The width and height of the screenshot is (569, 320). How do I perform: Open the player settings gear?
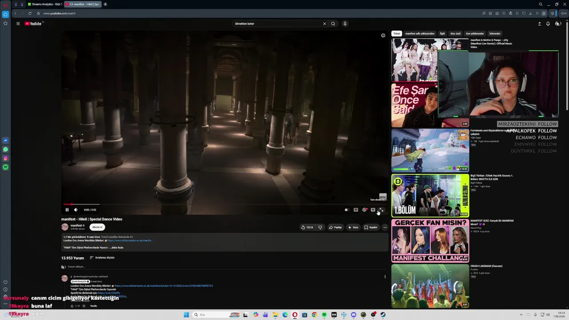pos(365,210)
